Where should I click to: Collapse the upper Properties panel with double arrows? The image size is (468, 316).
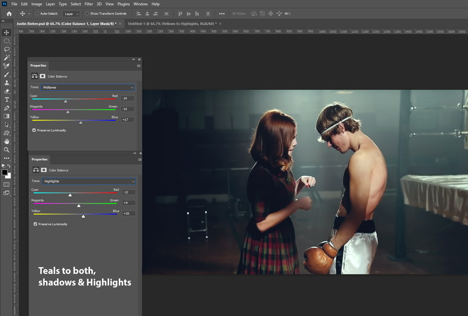(x=133, y=59)
